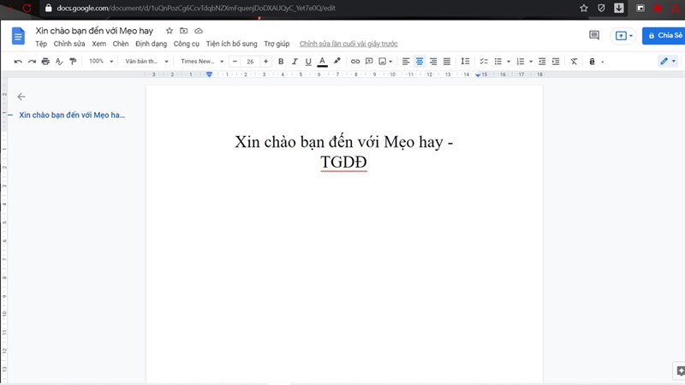Open the text color picker
This screenshot has height=385, width=685.
click(x=322, y=62)
